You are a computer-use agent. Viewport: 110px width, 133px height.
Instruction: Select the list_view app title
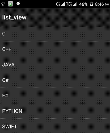pos(14,17)
